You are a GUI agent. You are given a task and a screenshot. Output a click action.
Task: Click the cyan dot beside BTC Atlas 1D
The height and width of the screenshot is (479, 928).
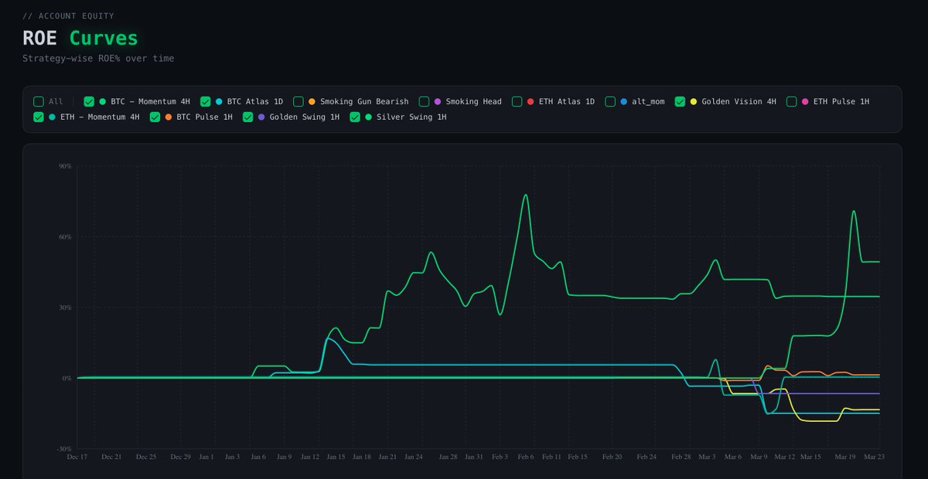219,101
